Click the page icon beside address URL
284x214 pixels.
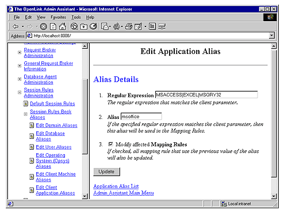click(29, 36)
